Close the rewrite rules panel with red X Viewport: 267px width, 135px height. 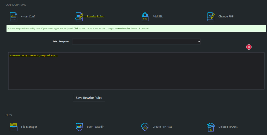(249, 47)
